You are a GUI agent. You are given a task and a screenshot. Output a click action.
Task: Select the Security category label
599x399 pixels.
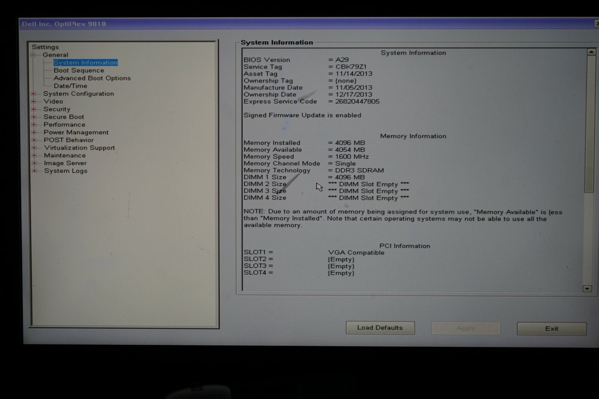[x=57, y=109]
